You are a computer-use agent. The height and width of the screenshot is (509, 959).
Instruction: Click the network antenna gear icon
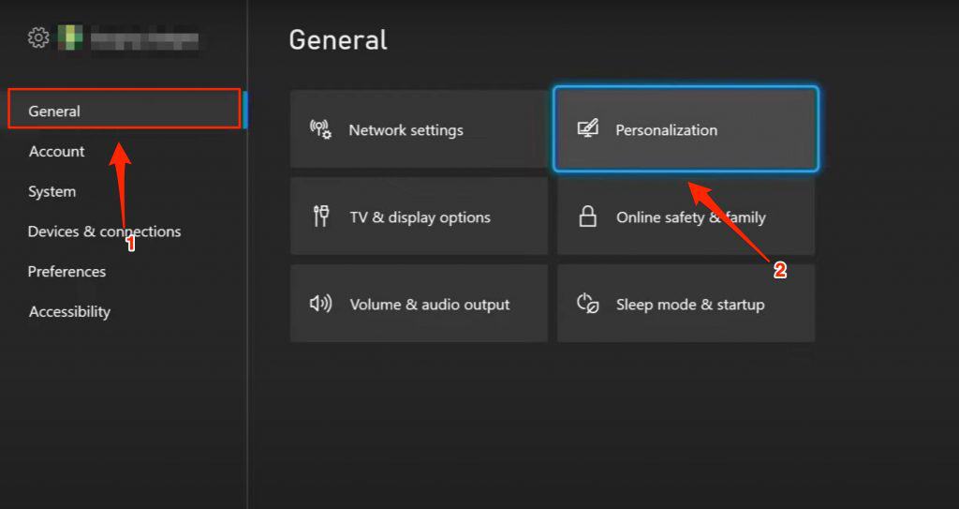pyautogui.click(x=321, y=129)
